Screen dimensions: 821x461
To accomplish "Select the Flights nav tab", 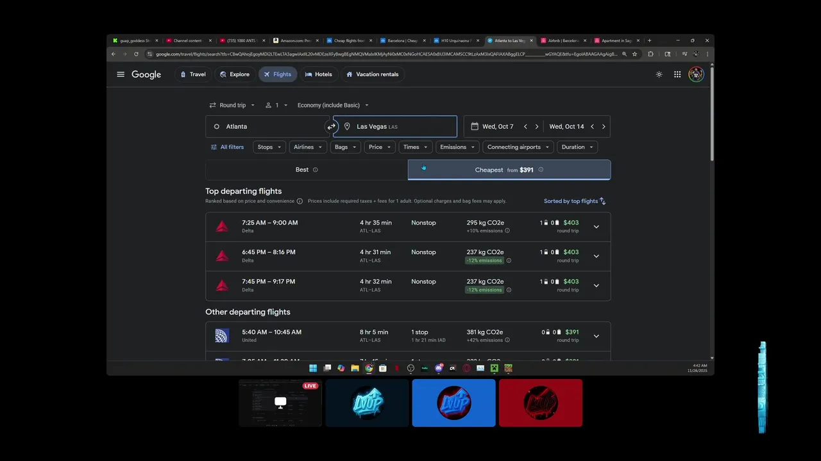I will pyautogui.click(x=277, y=74).
